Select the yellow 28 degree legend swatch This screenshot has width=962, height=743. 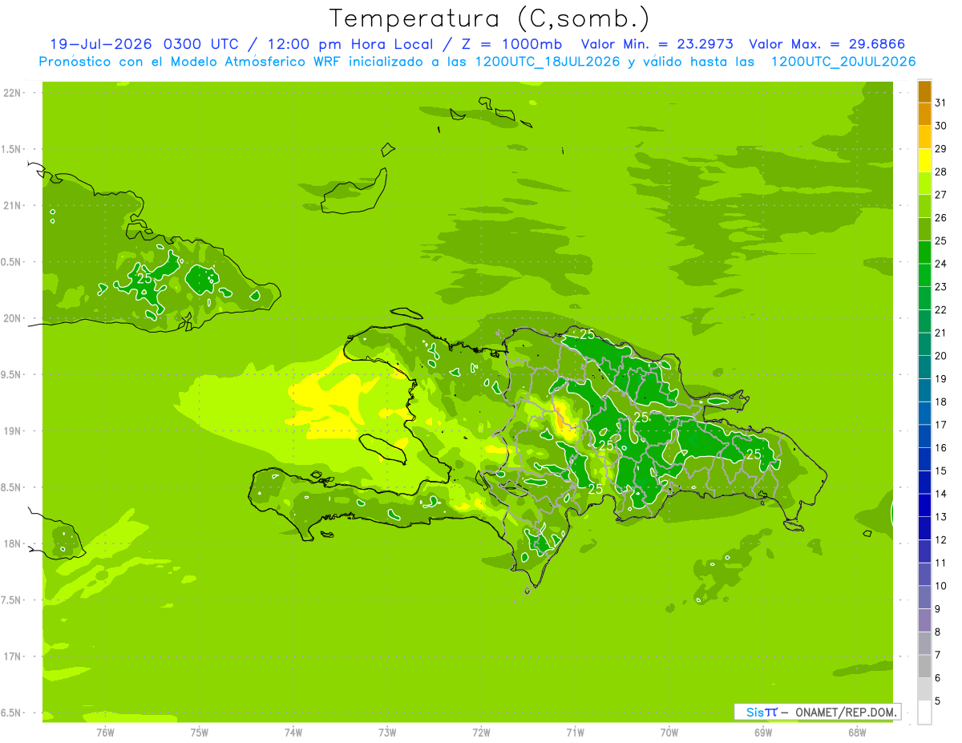(924, 161)
